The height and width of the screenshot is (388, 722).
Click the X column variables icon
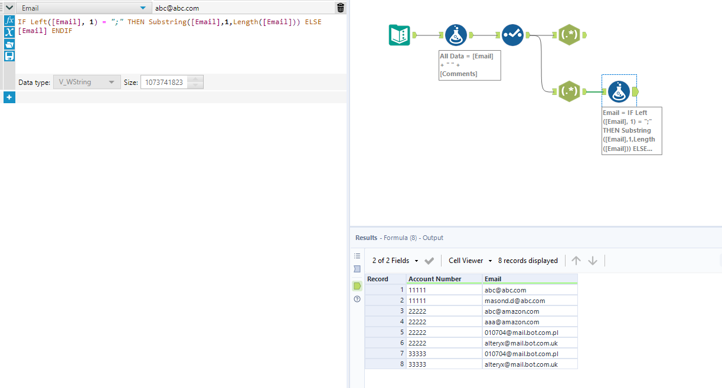(9, 32)
